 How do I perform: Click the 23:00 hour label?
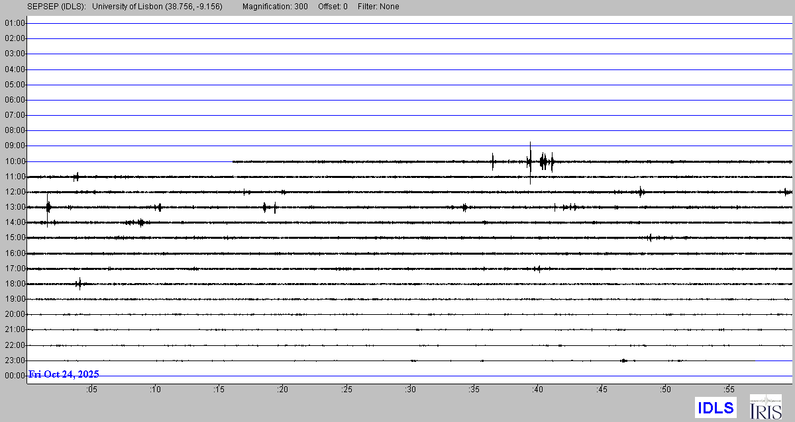(15, 360)
